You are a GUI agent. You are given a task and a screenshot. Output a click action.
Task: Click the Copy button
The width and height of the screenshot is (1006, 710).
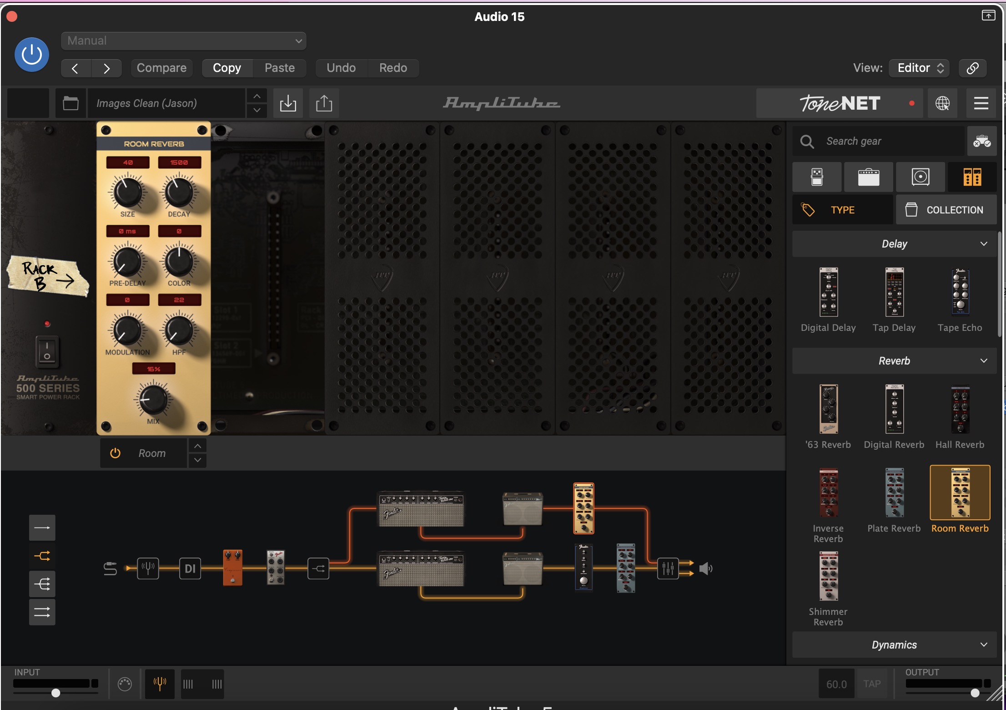pos(227,68)
